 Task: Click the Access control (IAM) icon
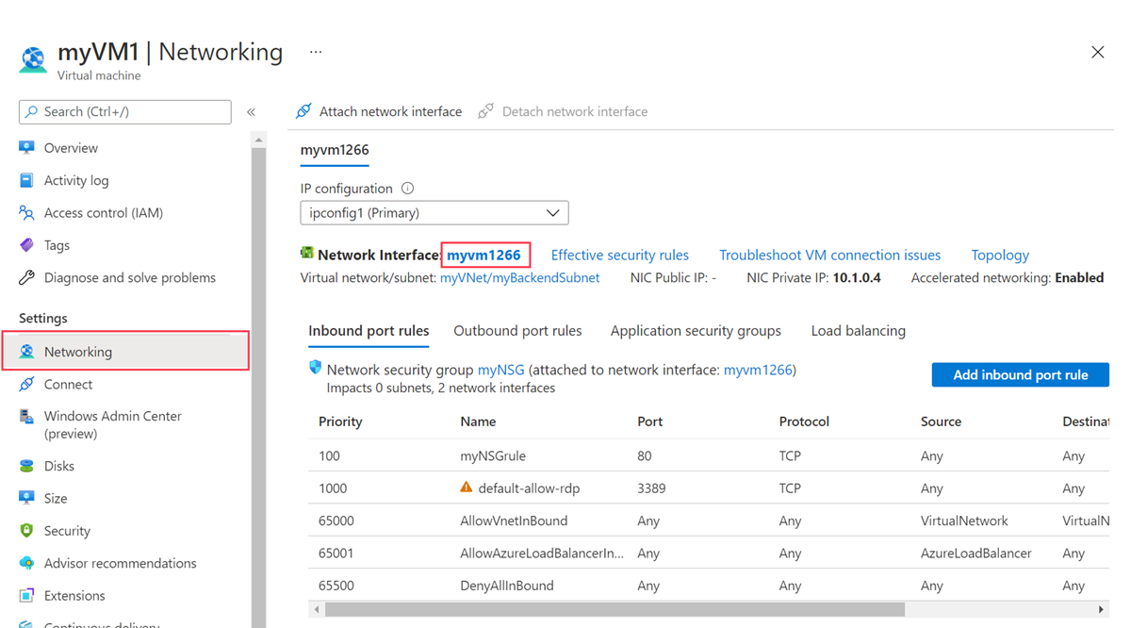pos(26,213)
